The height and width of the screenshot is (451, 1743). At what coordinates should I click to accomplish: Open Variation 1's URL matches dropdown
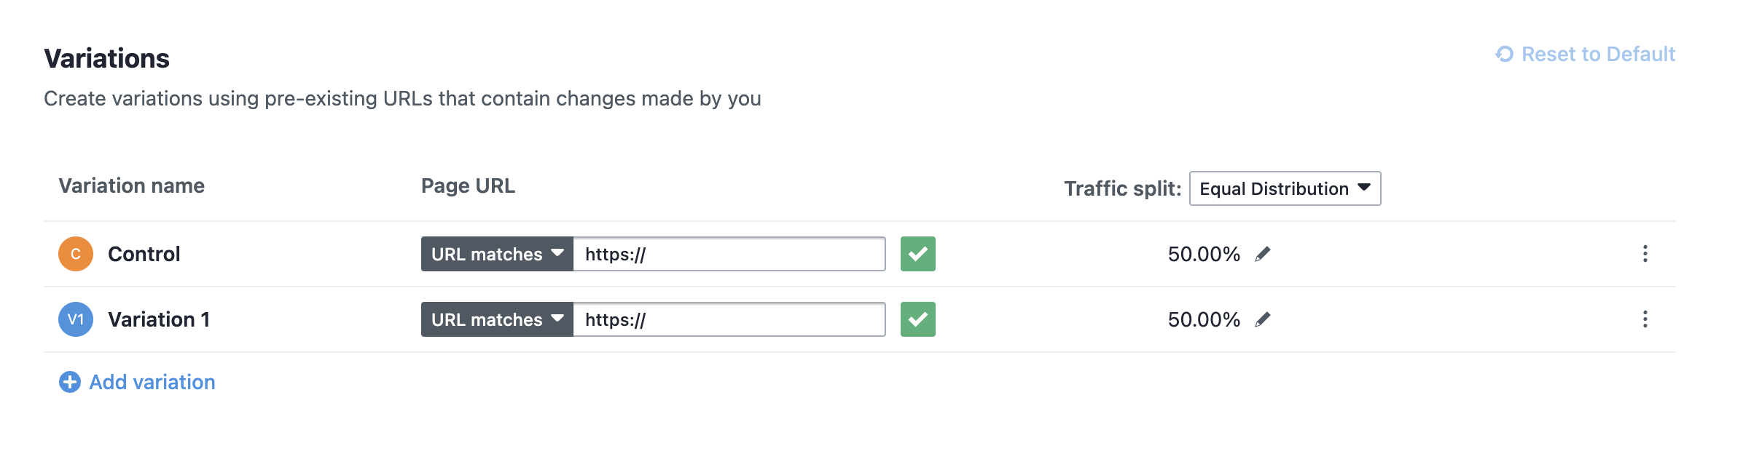coord(497,319)
